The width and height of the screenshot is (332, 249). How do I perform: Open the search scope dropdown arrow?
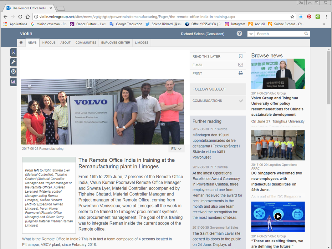[x=251, y=34]
